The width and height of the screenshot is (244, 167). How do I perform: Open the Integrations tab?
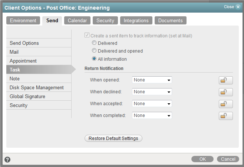[136, 21]
